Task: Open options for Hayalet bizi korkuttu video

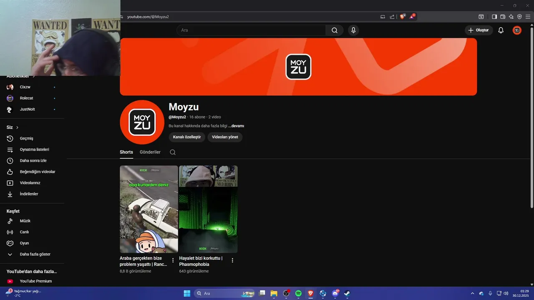Action: (232, 260)
